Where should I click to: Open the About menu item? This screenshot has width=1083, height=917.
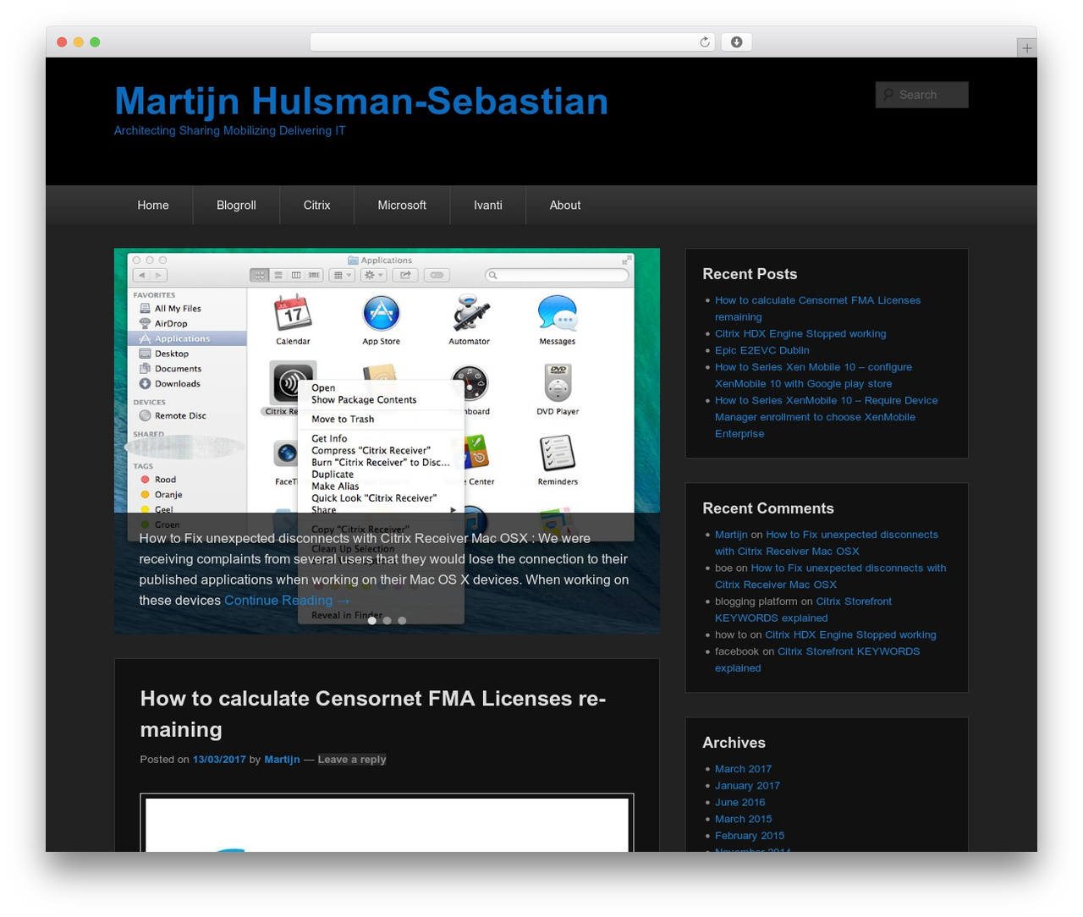point(565,206)
